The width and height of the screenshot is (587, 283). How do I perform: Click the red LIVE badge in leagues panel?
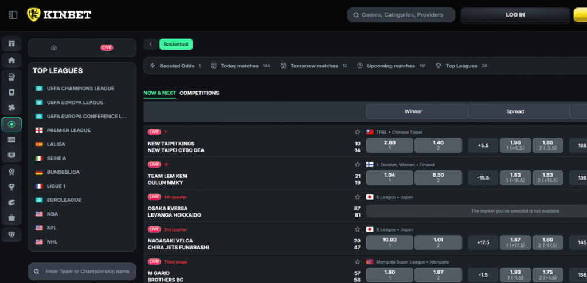[x=107, y=48]
